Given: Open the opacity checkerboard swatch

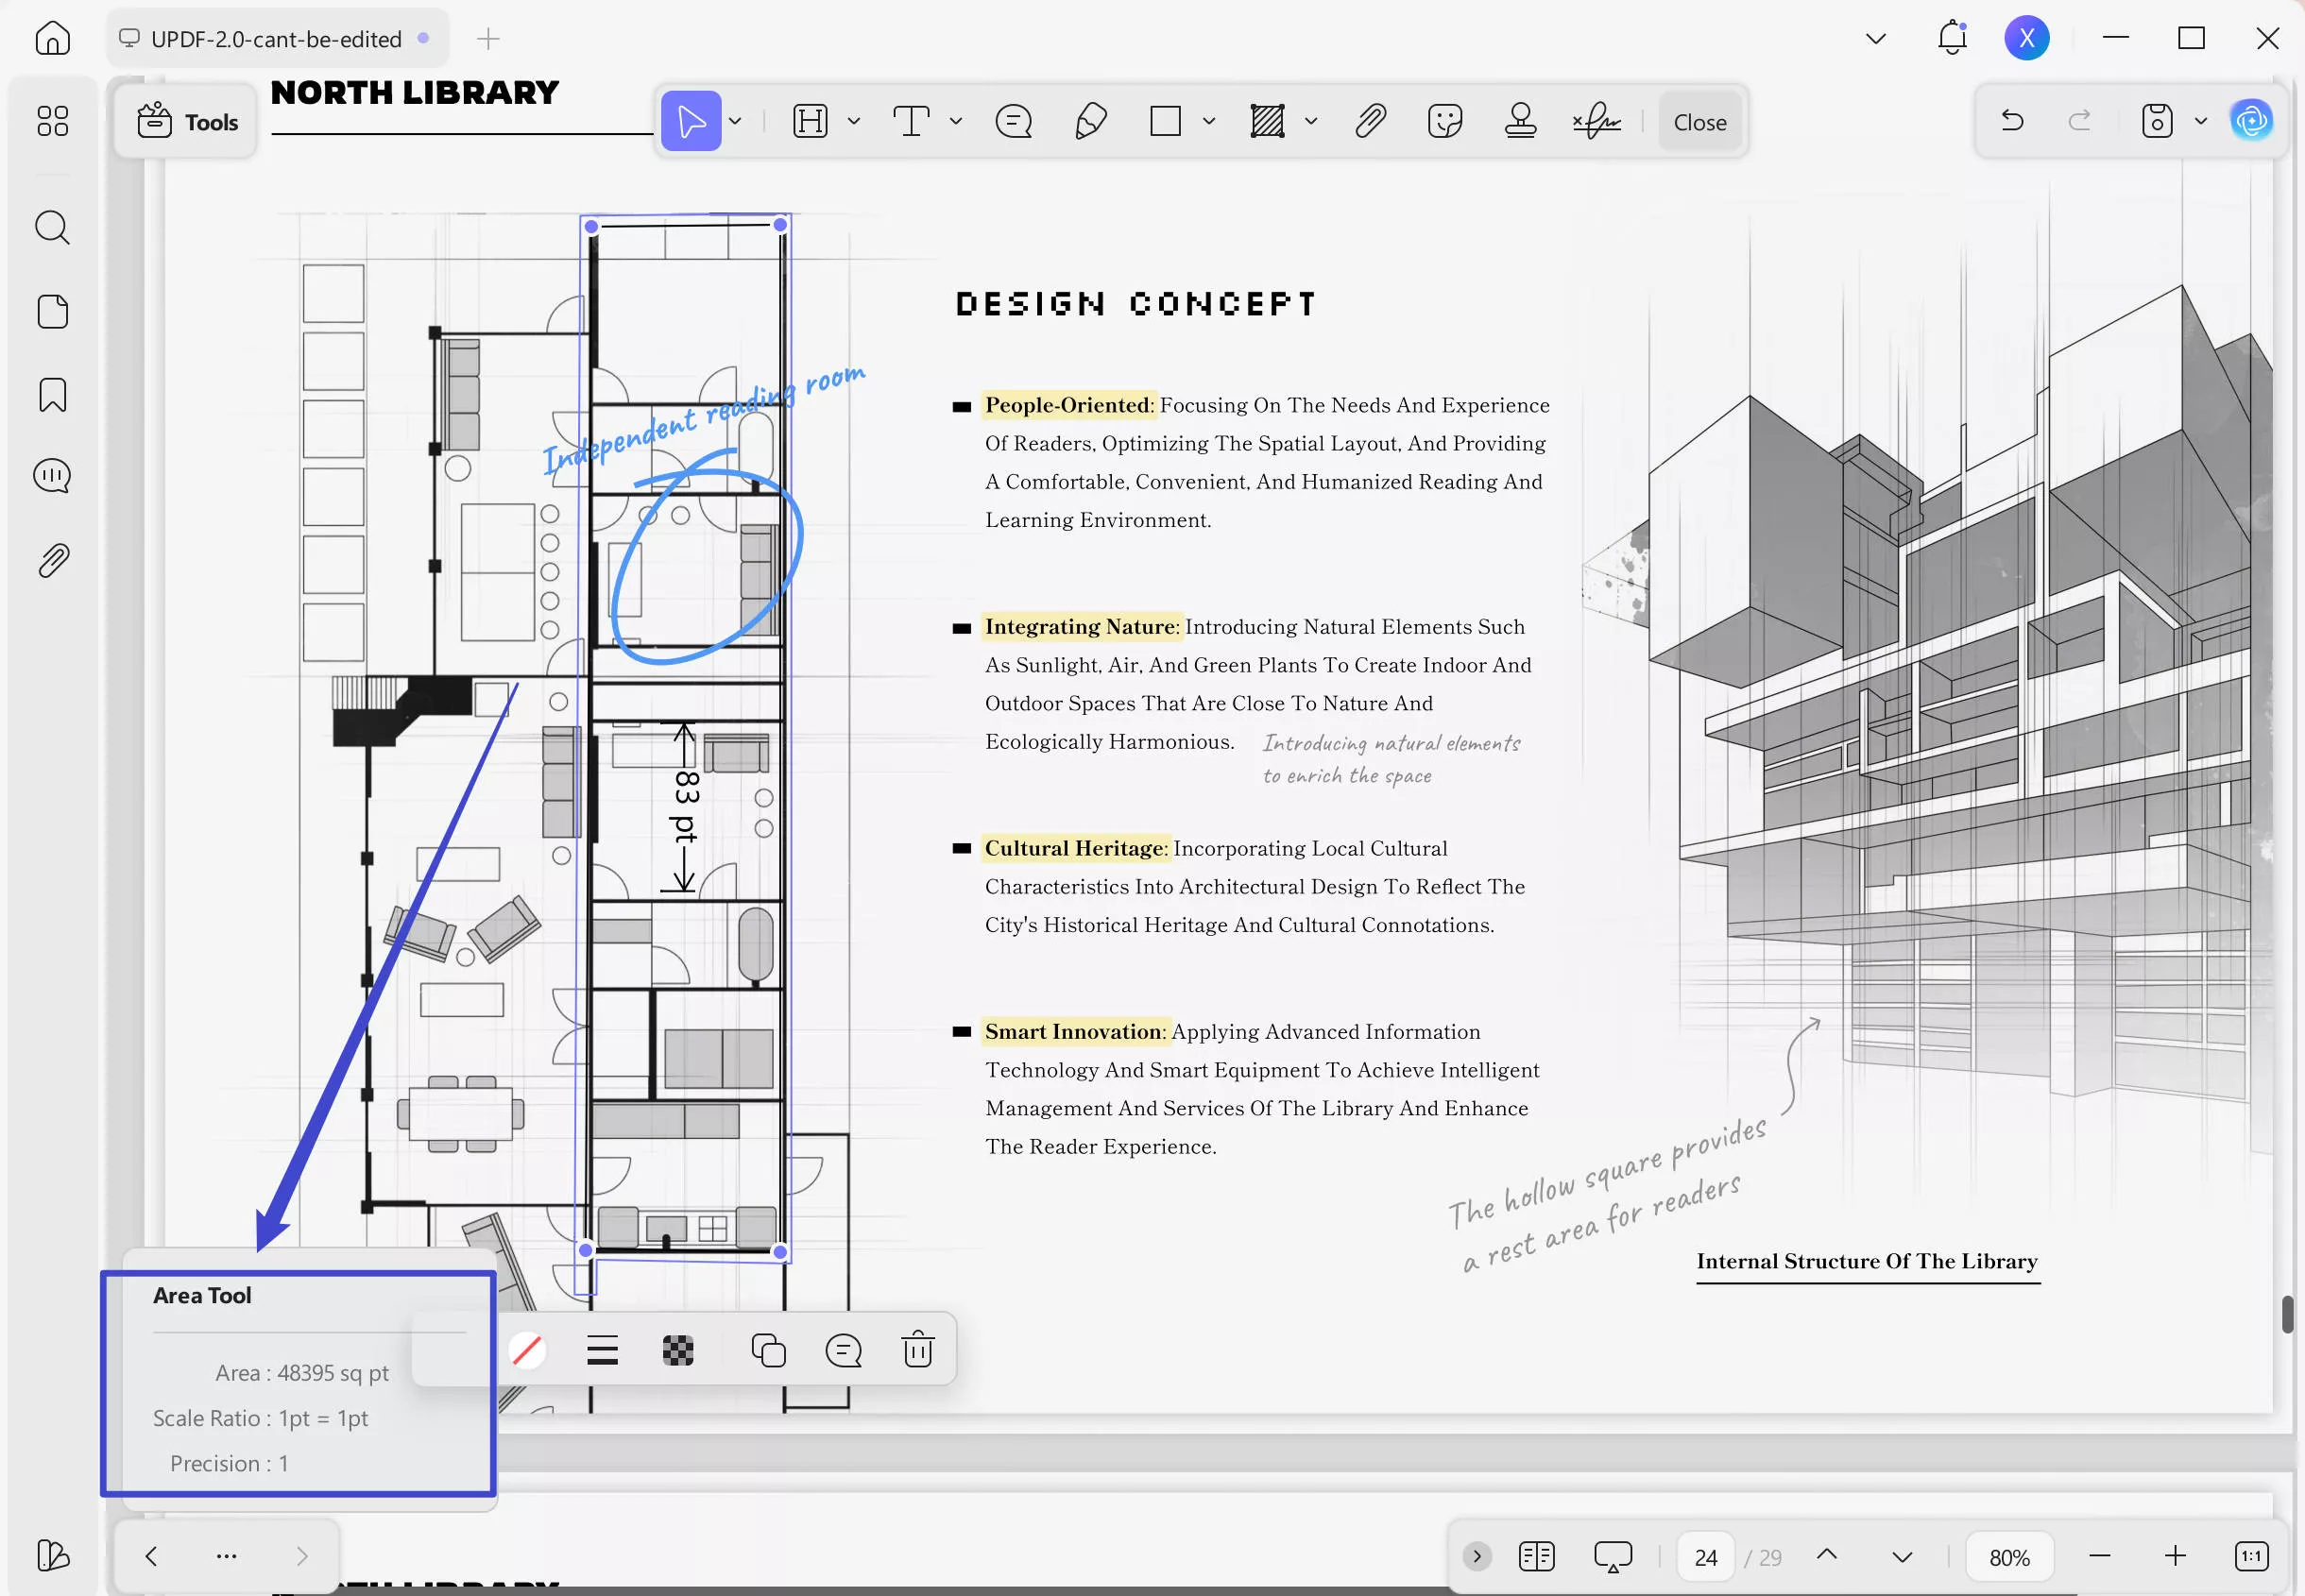Looking at the screenshot, I should [x=678, y=1351].
